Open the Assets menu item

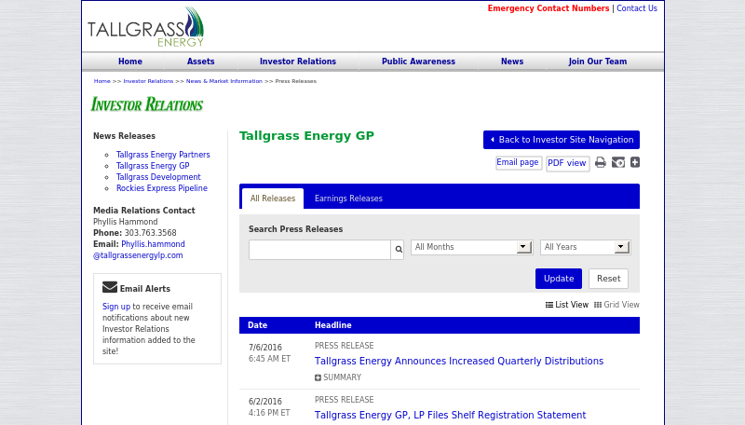click(x=200, y=62)
